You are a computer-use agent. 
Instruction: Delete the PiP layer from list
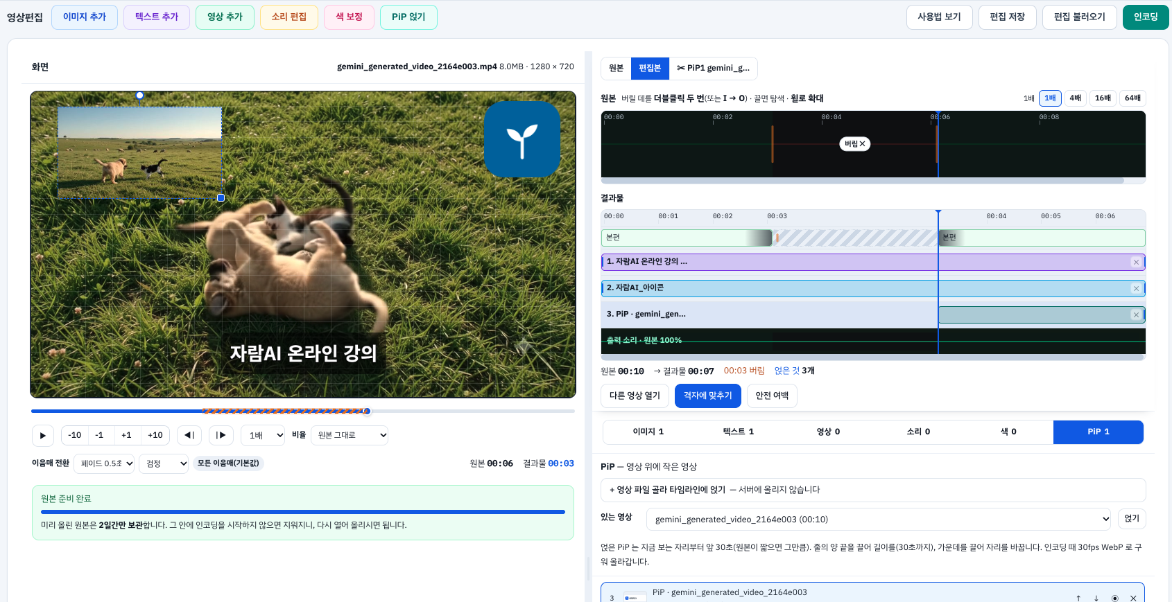tap(1133, 598)
